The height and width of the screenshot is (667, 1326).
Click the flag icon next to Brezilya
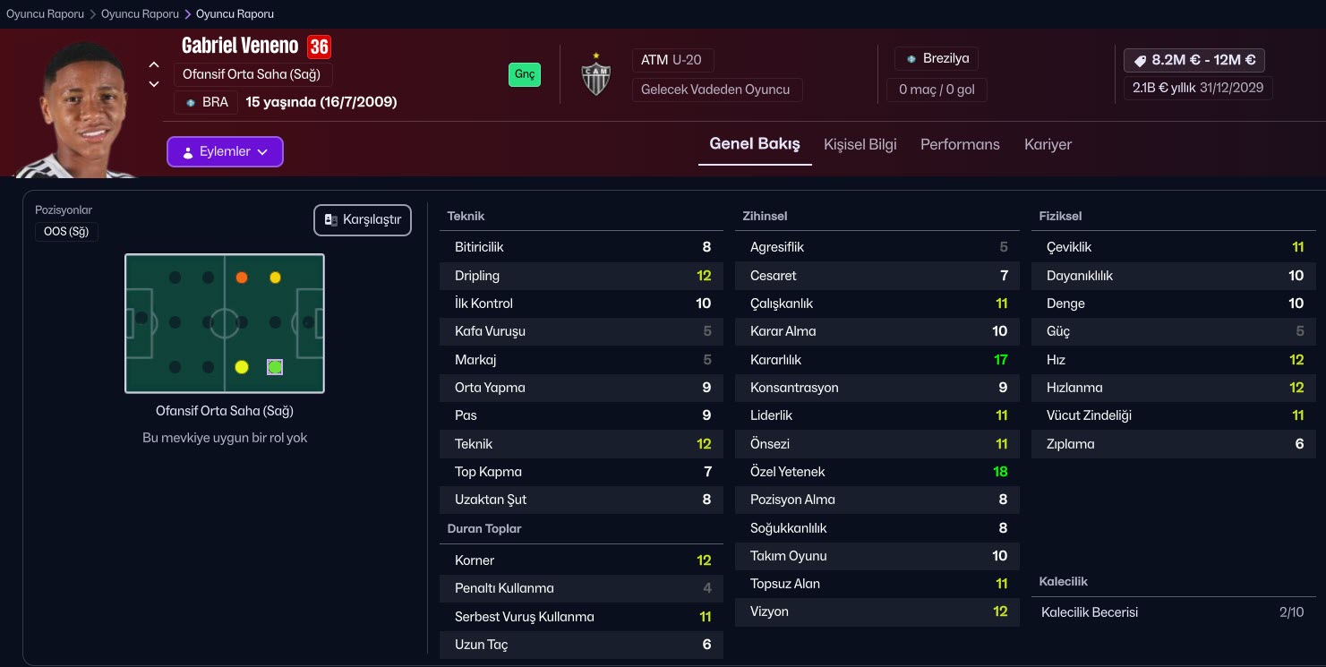tap(911, 59)
